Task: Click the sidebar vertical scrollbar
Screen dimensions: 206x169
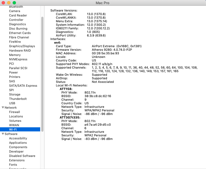Action: click(x=42, y=74)
